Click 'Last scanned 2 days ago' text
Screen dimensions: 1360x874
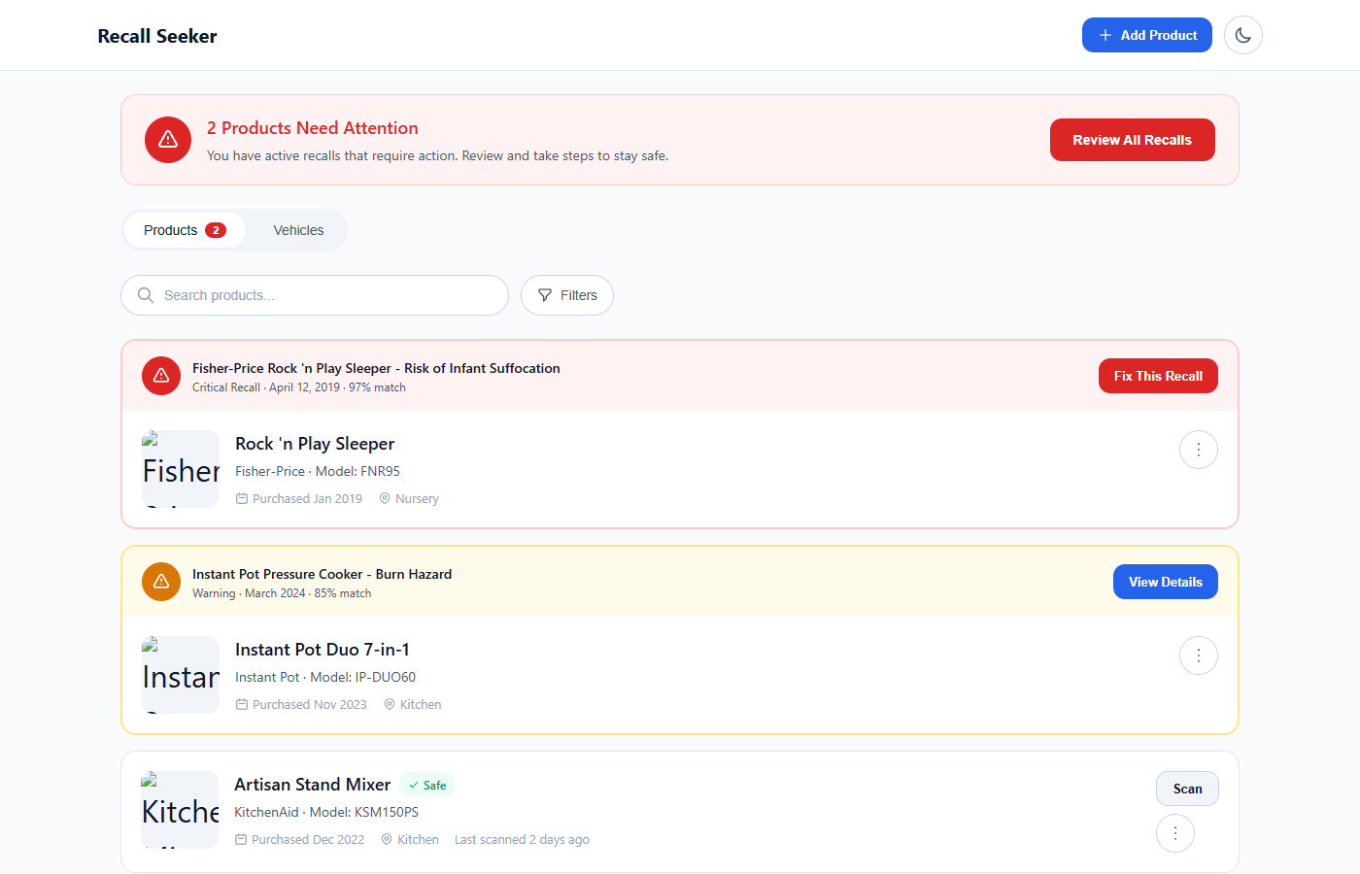click(522, 840)
